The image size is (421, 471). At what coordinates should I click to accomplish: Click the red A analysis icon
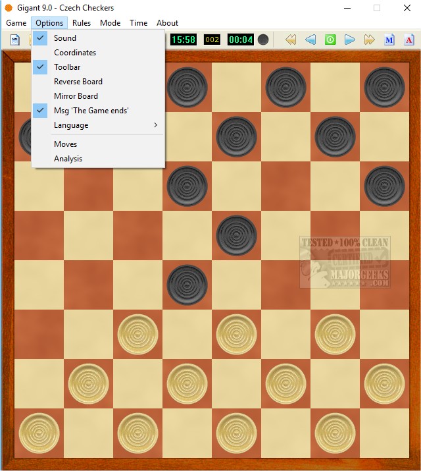pyautogui.click(x=409, y=40)
